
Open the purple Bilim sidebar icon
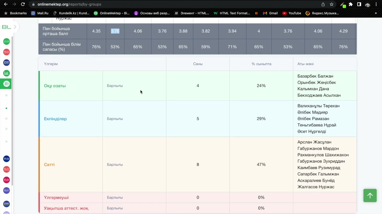[x=6, y=191]
